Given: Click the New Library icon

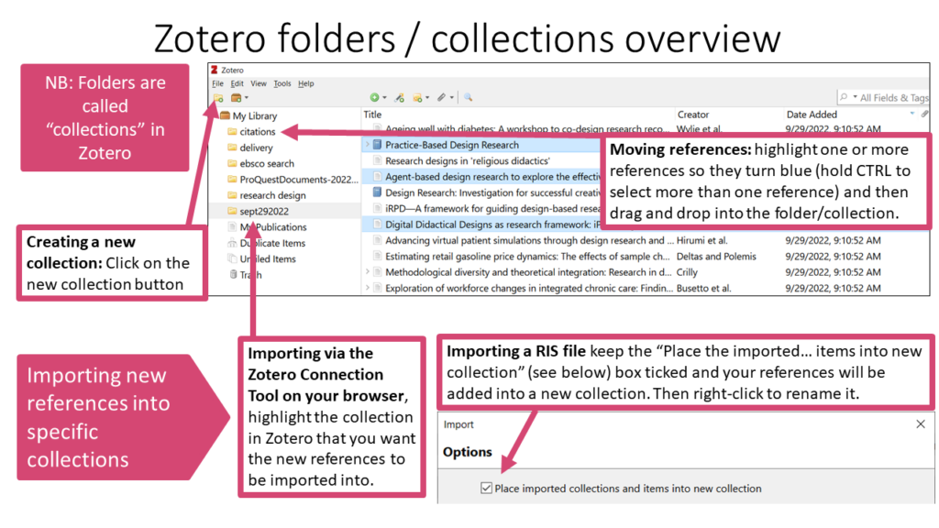Looking at the screenshot, I should [235, 96].
